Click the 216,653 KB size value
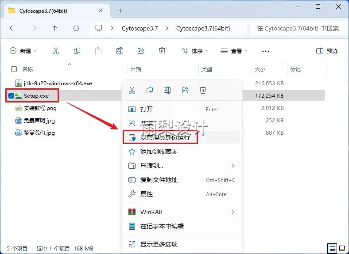Image resolution: width=349 pixels, height=254 pixels. pyautogui.click(x=269, y=83)
